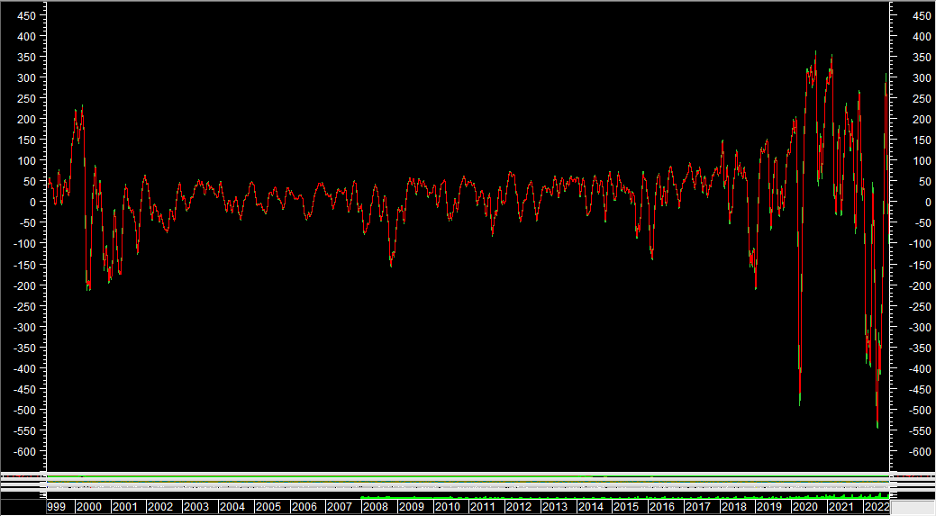Click the 2015 year label

(x=625, y=507)
